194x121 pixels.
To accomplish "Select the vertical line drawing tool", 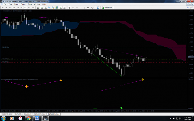I will (84, 8).
